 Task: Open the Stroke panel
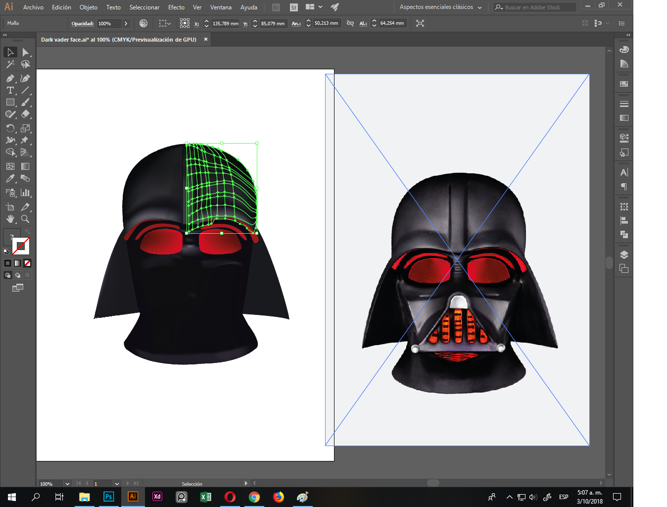pos(624,104)
